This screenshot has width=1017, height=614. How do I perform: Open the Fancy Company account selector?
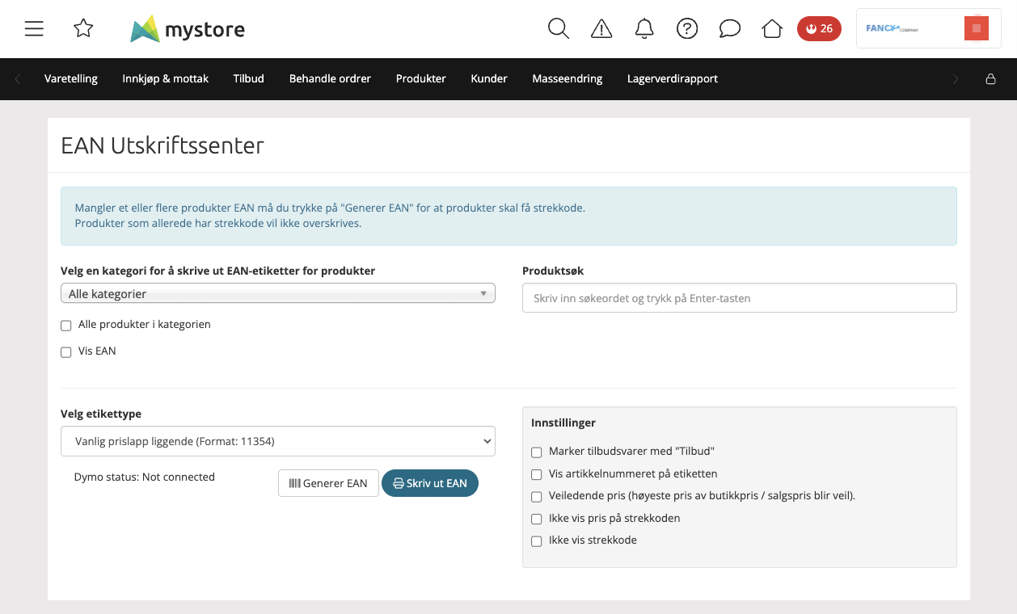(928, 29)
